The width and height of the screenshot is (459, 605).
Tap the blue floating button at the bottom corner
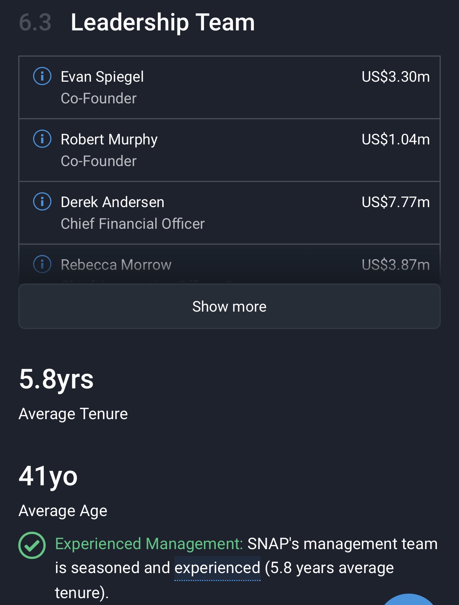click(x=409, y=600)
